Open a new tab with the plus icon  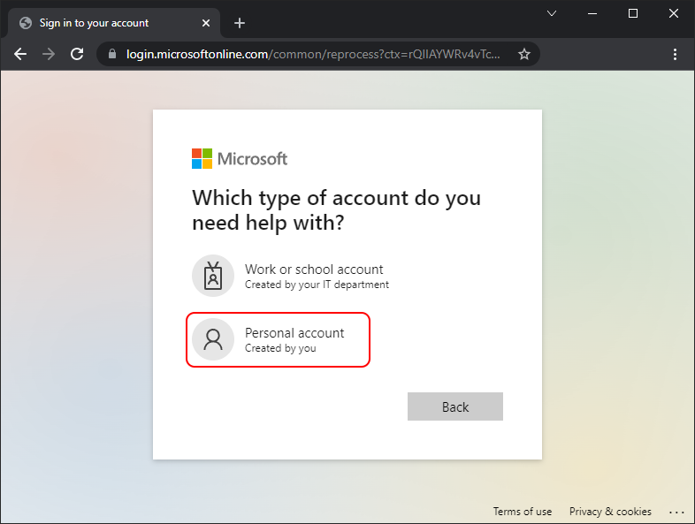239,23
